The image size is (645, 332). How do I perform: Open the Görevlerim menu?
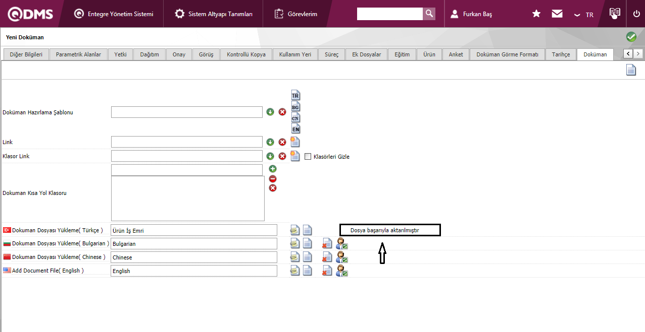[x=296, y=14]
